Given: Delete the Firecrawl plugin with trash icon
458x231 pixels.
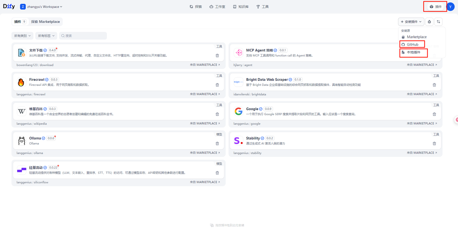Looking at the screenshot, I should click(217, 85).
